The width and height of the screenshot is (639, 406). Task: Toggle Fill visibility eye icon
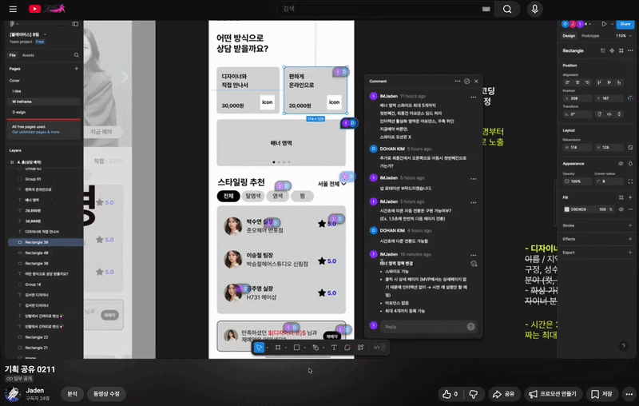621,209
